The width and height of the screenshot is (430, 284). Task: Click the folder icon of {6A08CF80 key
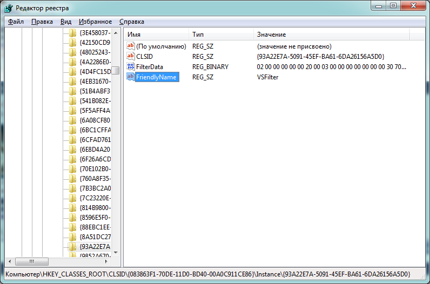click(72, 120)
